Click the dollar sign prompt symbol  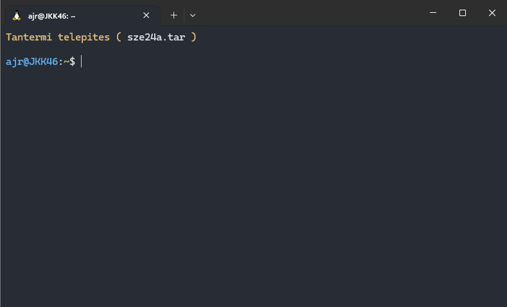[x=73, y=62]
